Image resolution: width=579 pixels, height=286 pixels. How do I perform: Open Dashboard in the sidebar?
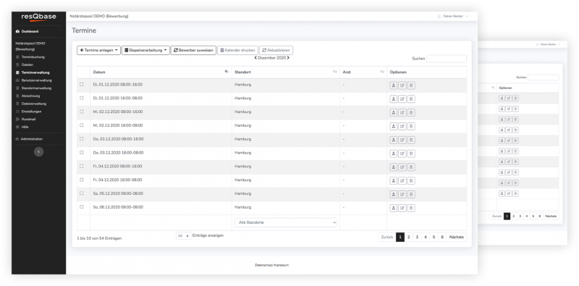[27, 31]
